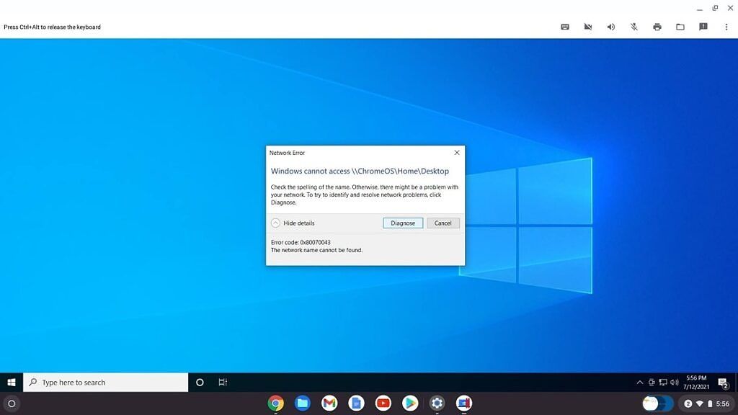This screenshot has width=738, height=415.
Task: Expand hidden system tray icons chevron
Action: (x=640, y=382)
